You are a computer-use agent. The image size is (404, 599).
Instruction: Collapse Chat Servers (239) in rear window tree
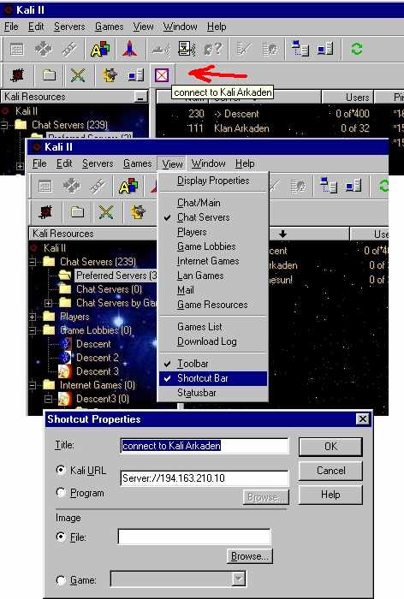coord(4,125)
